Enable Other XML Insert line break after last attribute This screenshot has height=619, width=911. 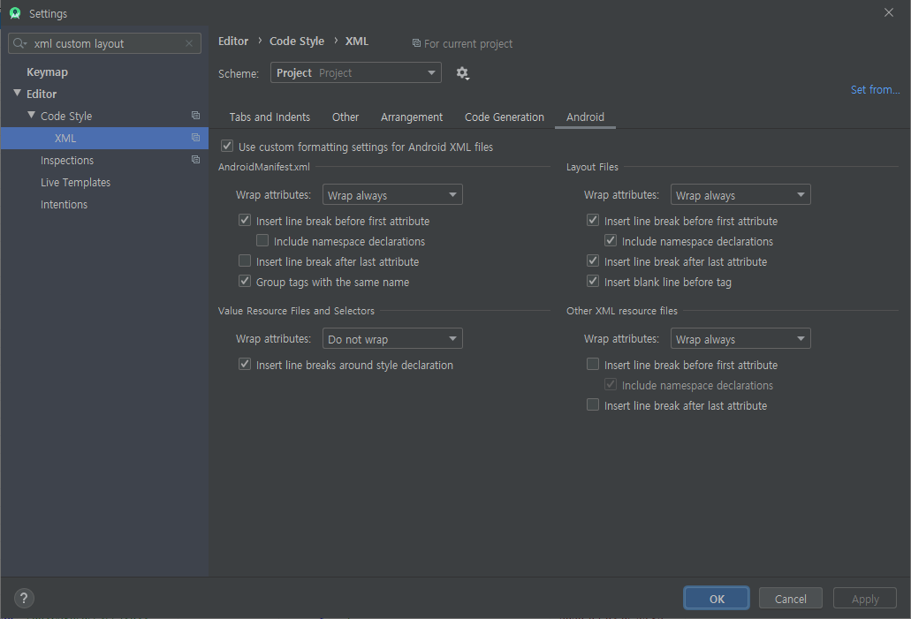(593, 404)
